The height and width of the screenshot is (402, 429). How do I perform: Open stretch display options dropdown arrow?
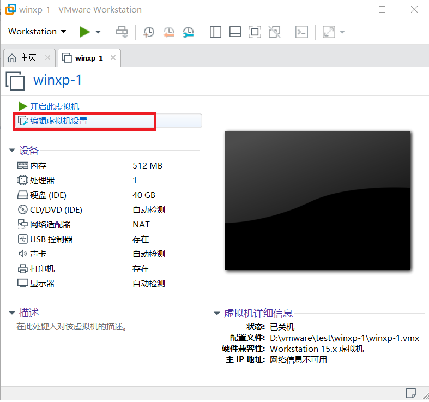click(x=342, y=32)
